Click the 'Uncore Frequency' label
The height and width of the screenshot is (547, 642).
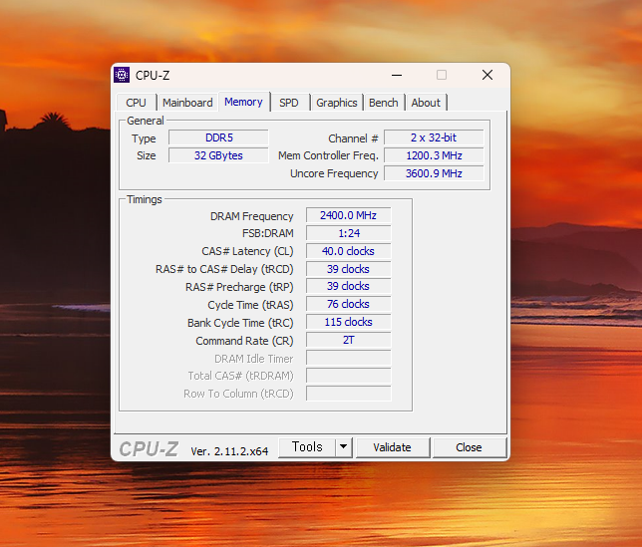pyautogui.click(x=334, y=174)
